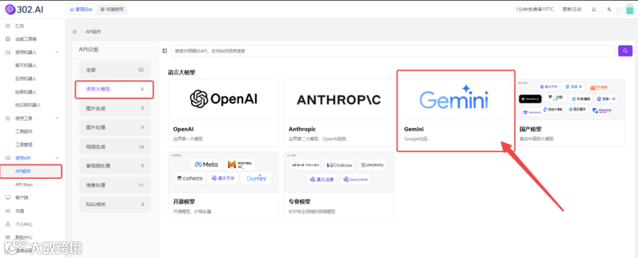Select the 视频生成 category
The height and width of the screenshot is (258, 638).
click(x=115, y=147)
